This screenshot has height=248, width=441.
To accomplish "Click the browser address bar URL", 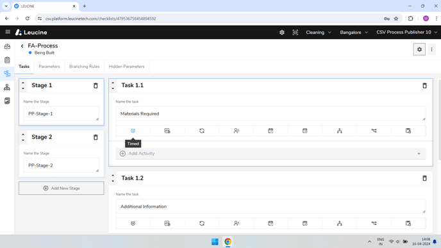I will [101, 19].
